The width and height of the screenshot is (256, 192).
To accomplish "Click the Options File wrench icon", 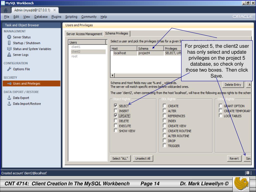I will pos(9,69).
